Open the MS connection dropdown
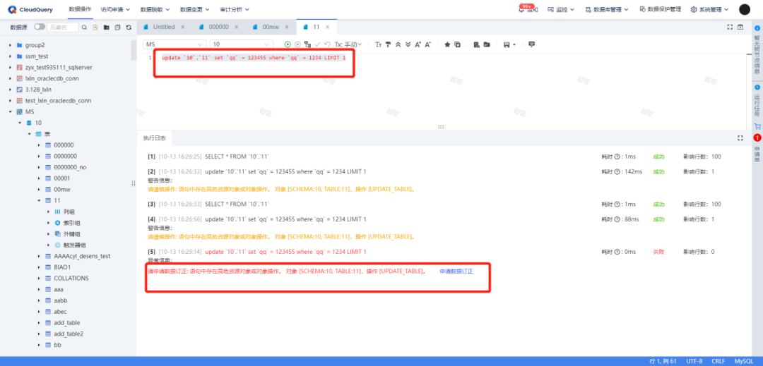Viewport: 763px width, 366px height. 175,44
